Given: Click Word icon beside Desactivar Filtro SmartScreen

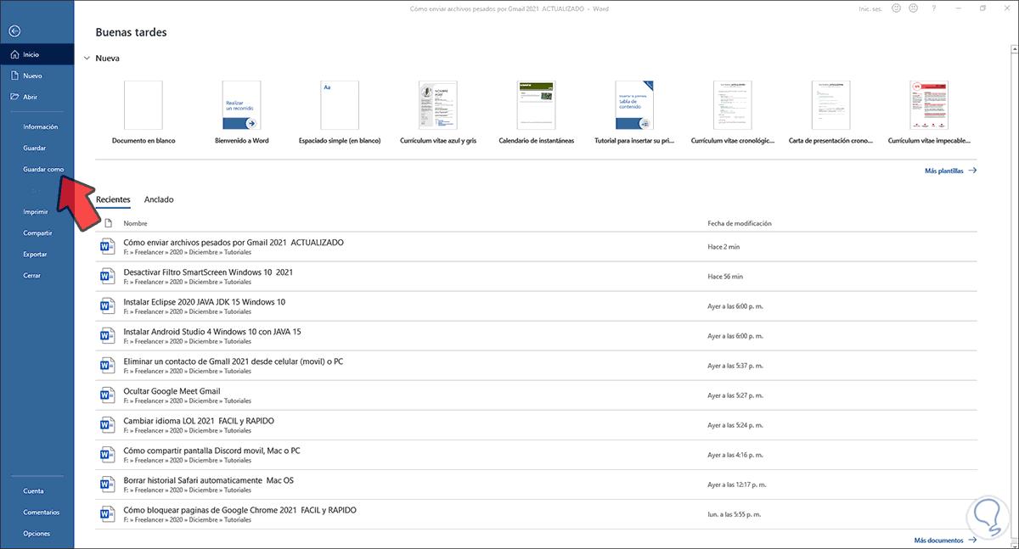Looking at the screenshot, I should click(x=107, y=276).
